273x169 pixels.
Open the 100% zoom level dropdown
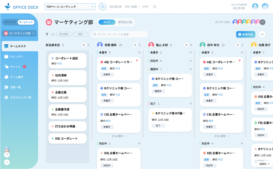(x=264, y=164)
